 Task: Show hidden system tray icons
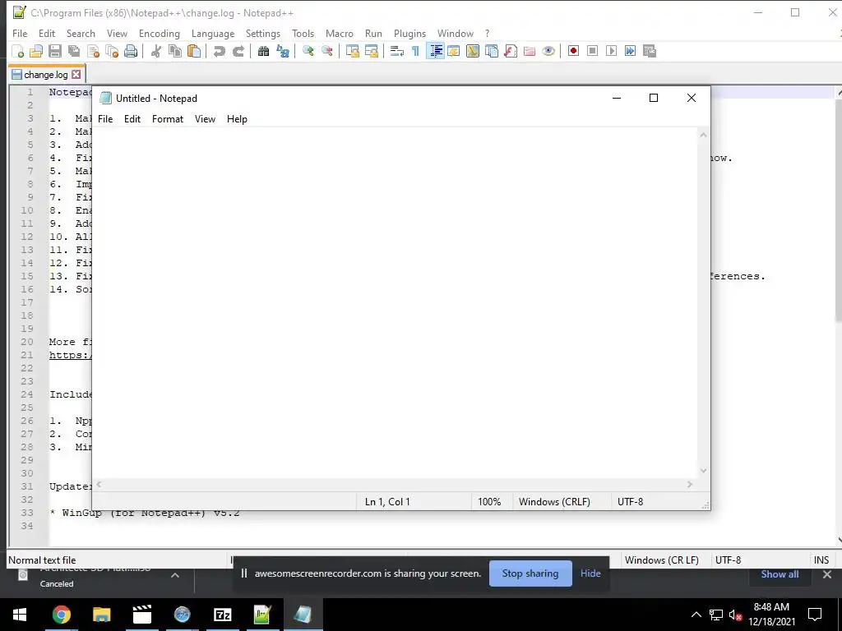point(696,615)
